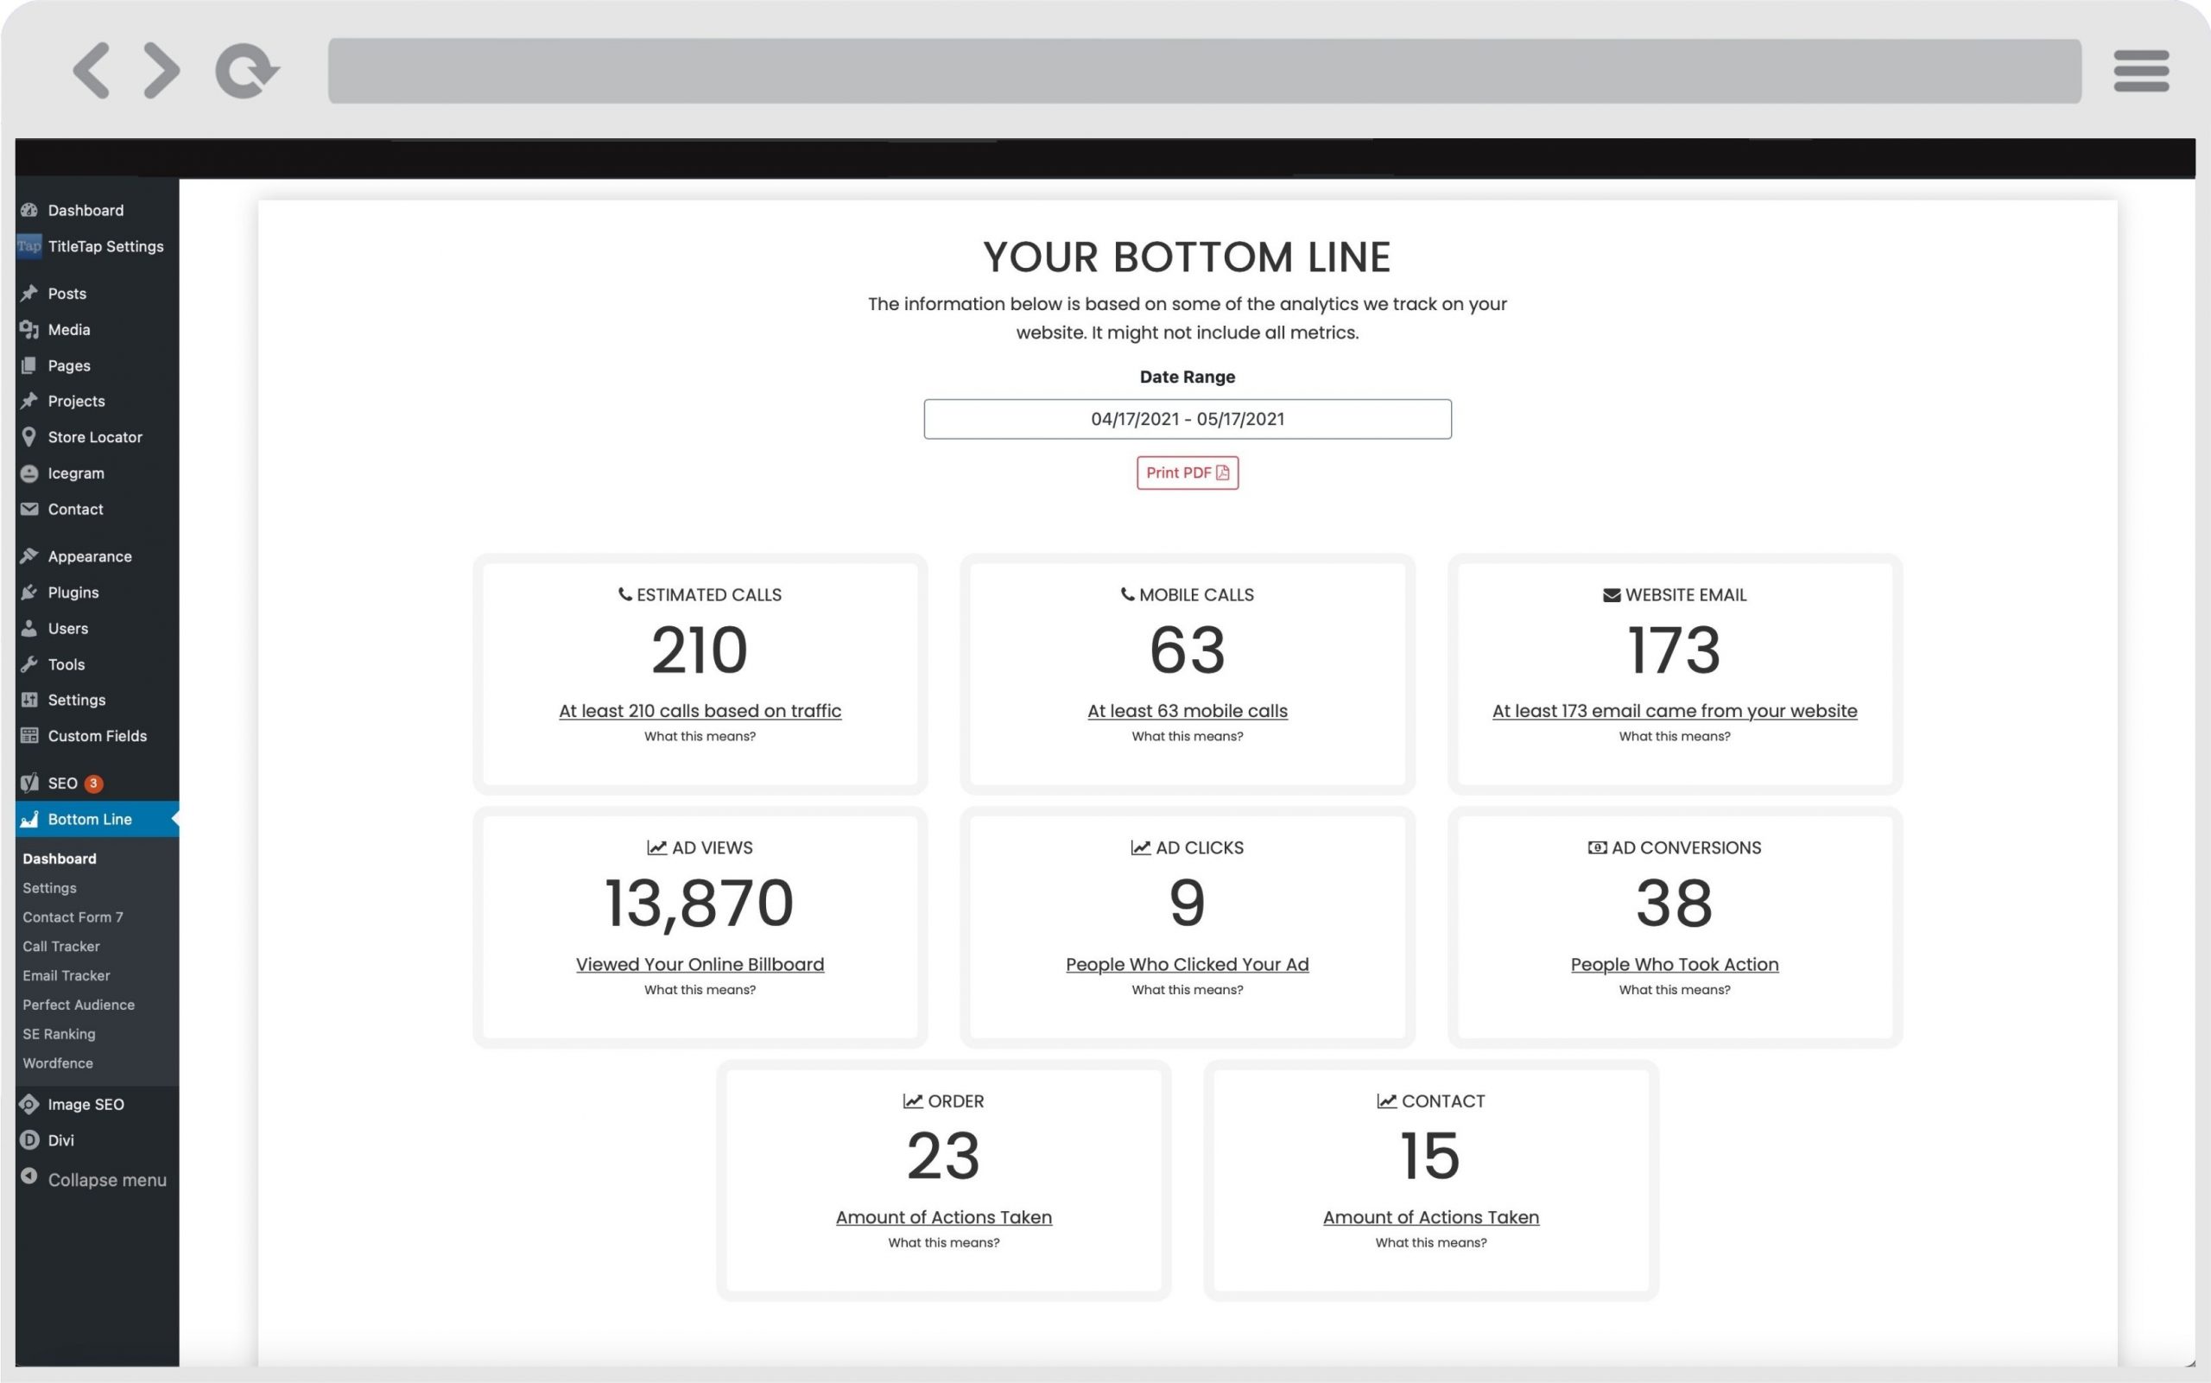
Task: Click the Ad Conversions screen icon
Action: coord(1596,846)
